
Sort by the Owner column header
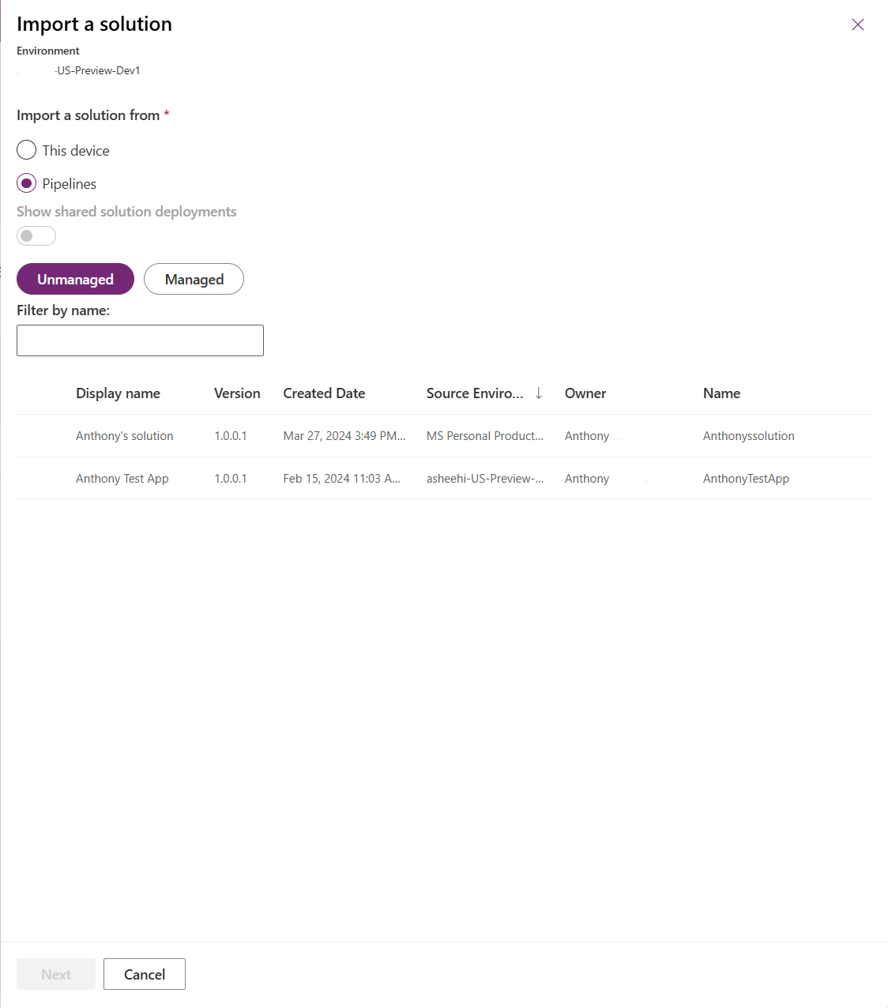point(585,393)
